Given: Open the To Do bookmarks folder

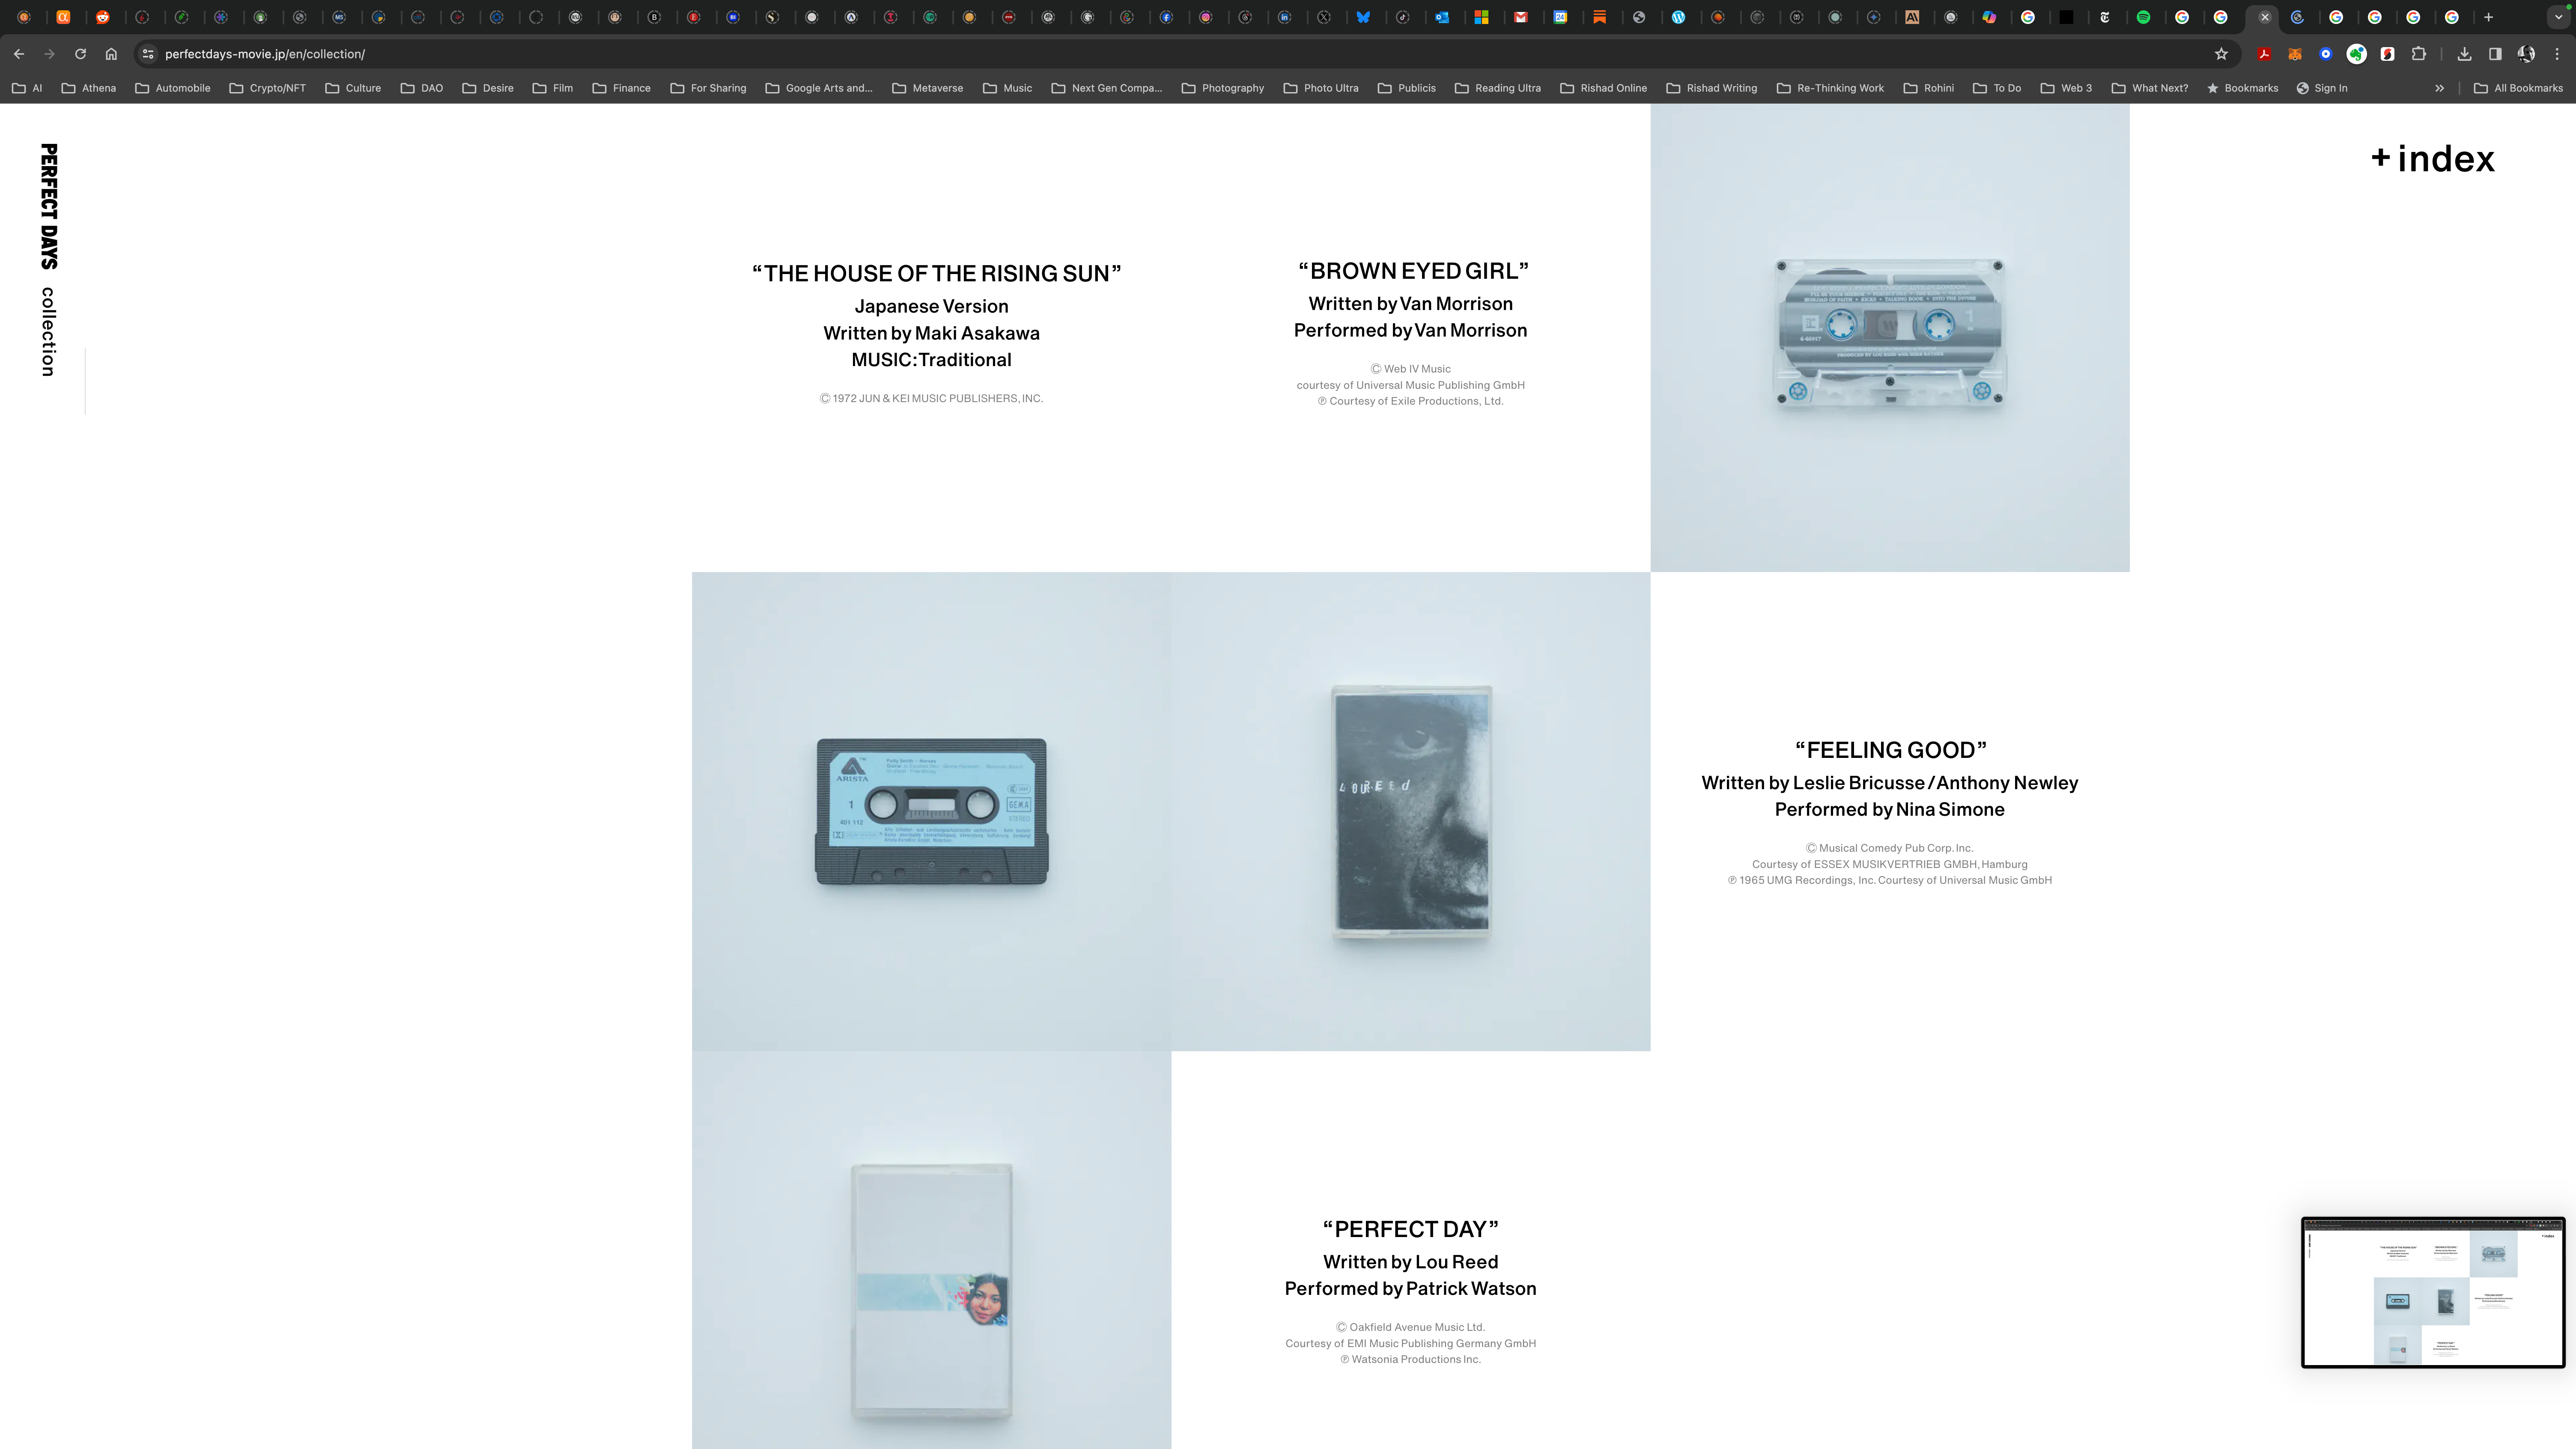Looking at the screenshot, I should [x=1997, y=88].
